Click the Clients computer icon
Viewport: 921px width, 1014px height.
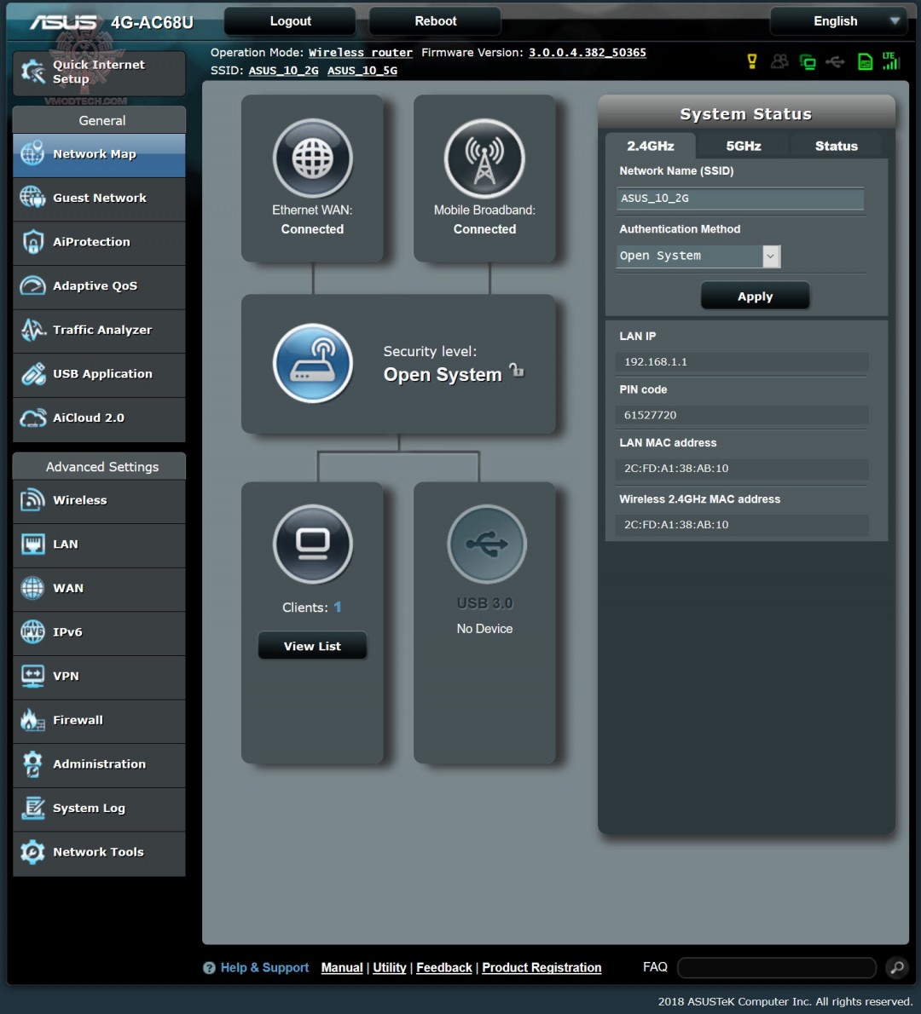click(x=313, y=544)
